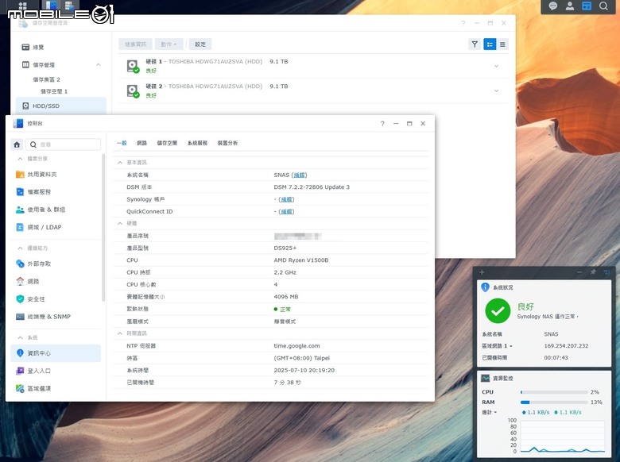Switch to Storage Manager taskbar icon
The image size is (620, 462).
coord(70,5)
